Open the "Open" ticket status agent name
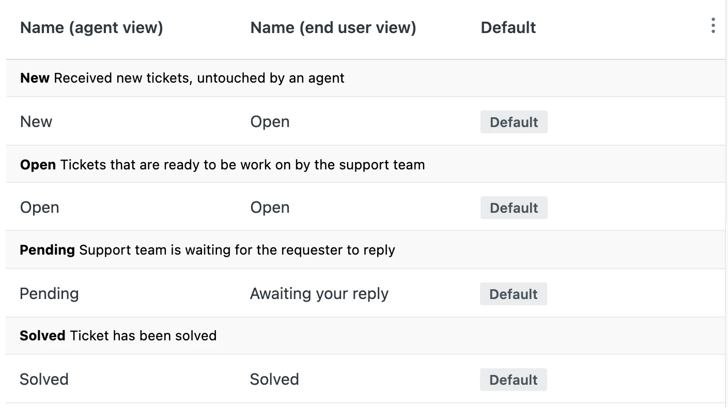This screenshot has height=408, width=728. tap(39, 208)
